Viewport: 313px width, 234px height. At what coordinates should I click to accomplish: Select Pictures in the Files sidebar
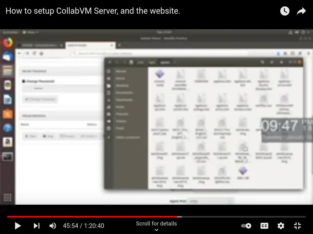122,114
